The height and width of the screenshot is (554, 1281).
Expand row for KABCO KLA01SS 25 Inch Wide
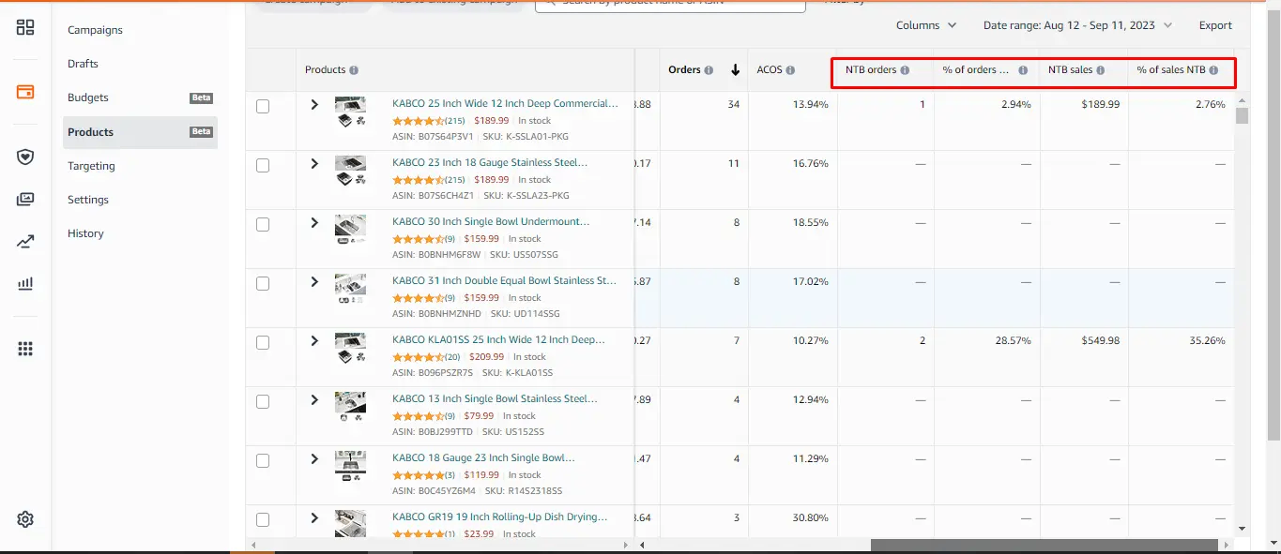pyautogui.click(x=315, y=340)
